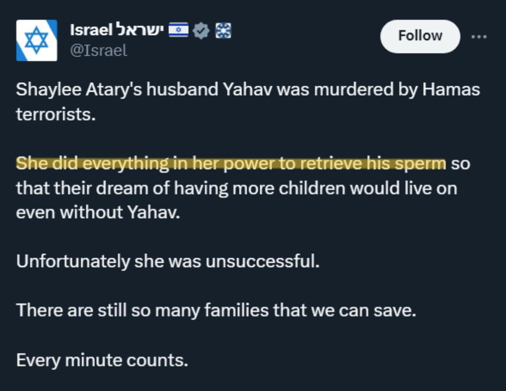Viewport: 506px width, 391px height.
Task: Open the Israel profile avatar
Action: 36,40
